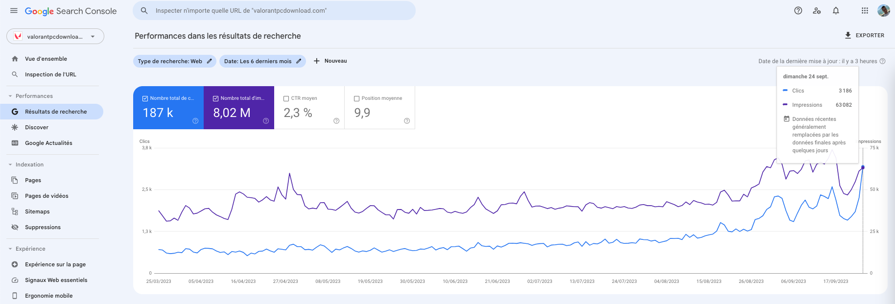Click the text 'Date de la dernière mise à jour'
Viewport: 895px width, 304px height.
tap(799, 61)
